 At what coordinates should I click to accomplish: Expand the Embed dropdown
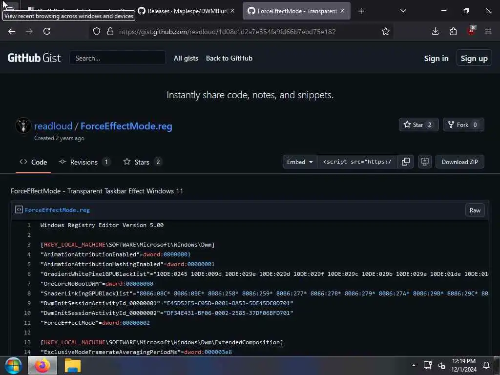pyautogui.click(x=300, y=162)
